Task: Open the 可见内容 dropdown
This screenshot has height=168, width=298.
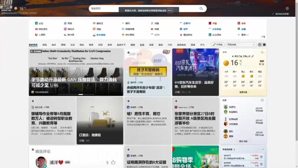Action: click(x=241, y=44)
